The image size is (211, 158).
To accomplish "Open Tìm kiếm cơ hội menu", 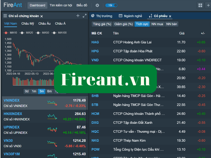I will [x=61, y=5].
